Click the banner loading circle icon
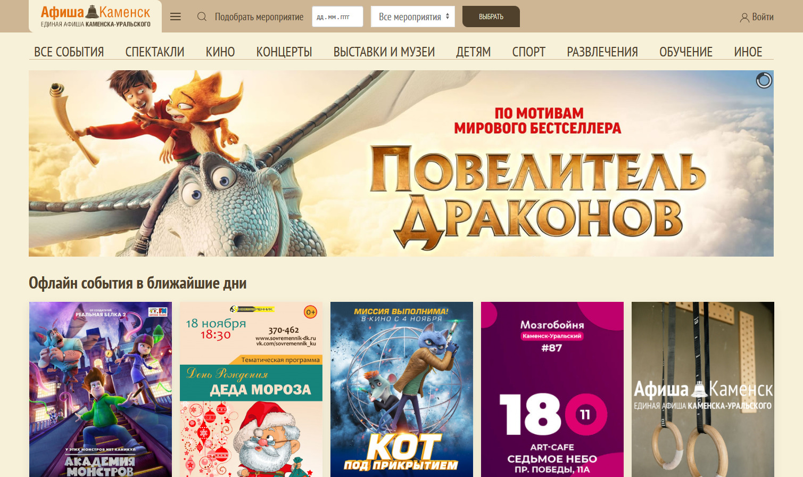 pos(764,80)
